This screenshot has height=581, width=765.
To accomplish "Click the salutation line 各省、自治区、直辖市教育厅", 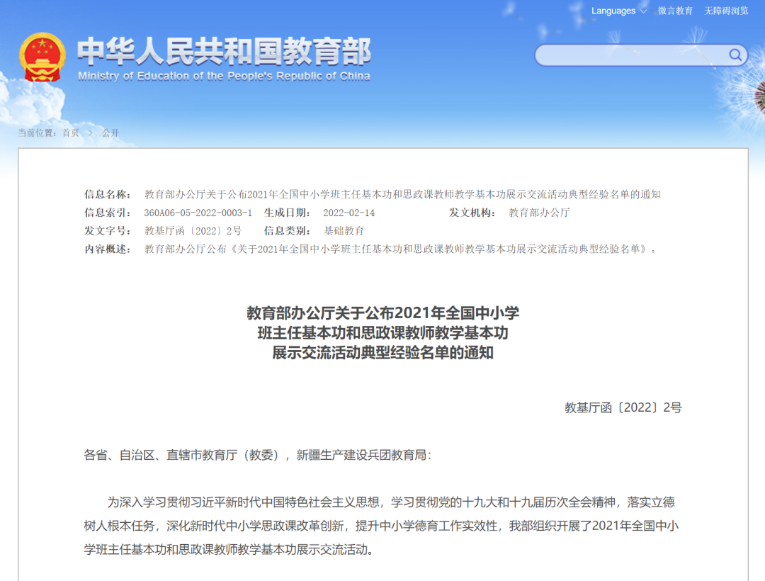I will coord(258,455).
